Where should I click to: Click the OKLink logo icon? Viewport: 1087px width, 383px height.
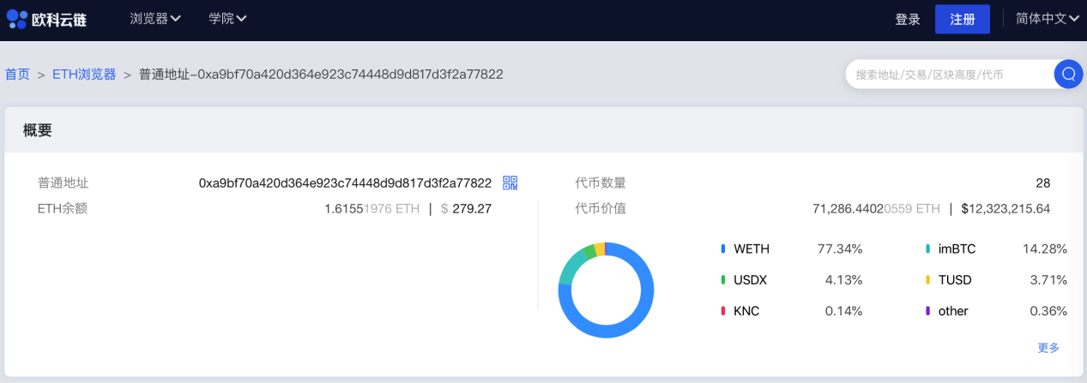17,19
